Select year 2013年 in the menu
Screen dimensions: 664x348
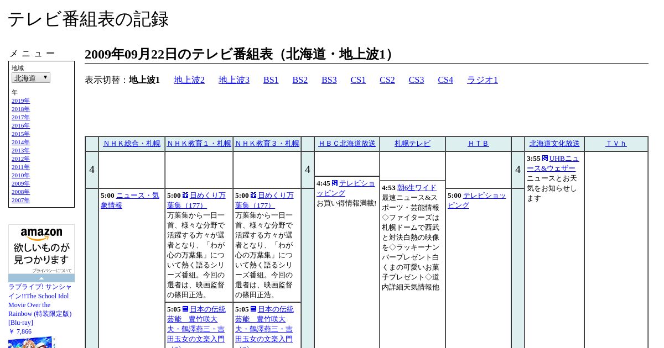(x=20, y=151)
